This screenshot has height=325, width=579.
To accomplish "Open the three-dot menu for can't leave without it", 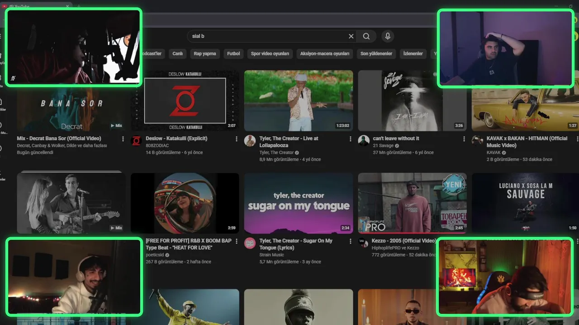I will click(x=464, y=139).
